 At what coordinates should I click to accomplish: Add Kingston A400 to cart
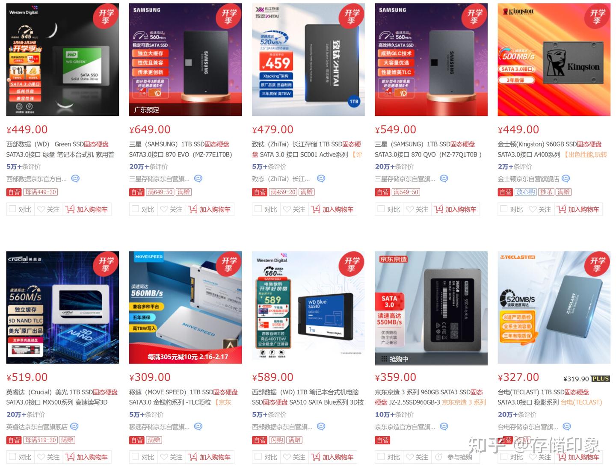tap(579, 209)
